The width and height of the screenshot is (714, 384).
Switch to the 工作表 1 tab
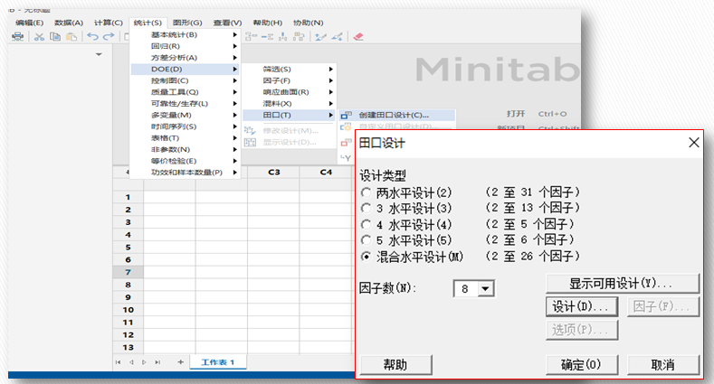(x=218, y=362)
